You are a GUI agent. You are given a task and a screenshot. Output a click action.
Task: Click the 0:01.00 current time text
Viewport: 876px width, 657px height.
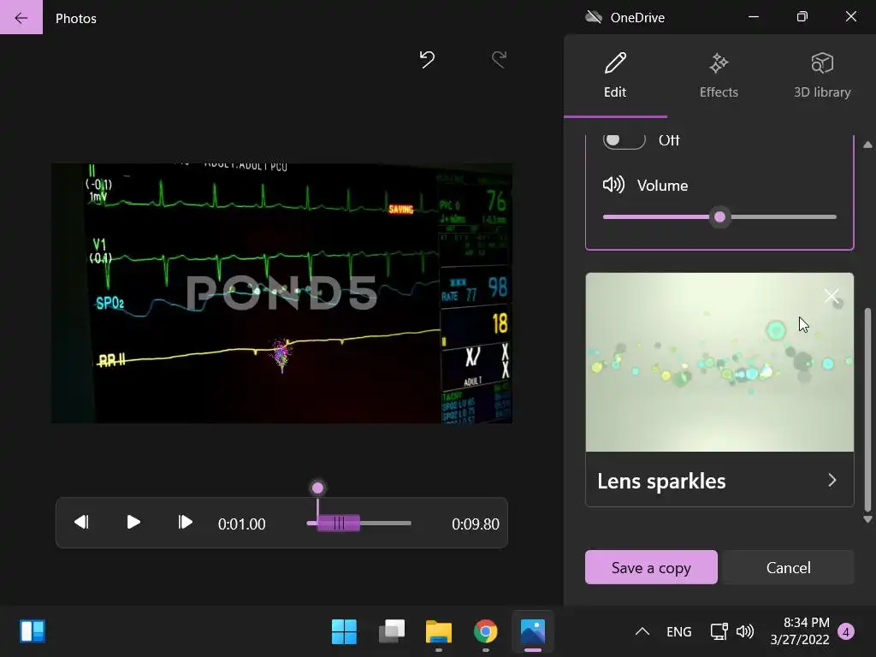point(241,524)
